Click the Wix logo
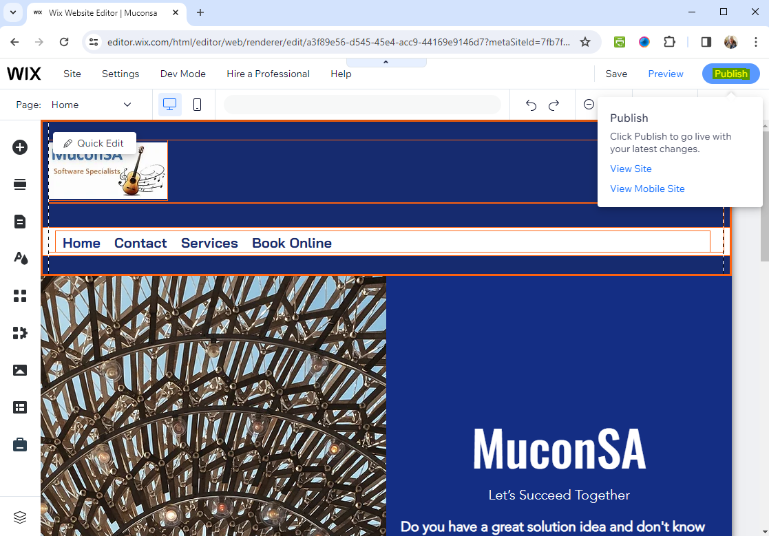769x536 pixels. (x=24, y=74)
